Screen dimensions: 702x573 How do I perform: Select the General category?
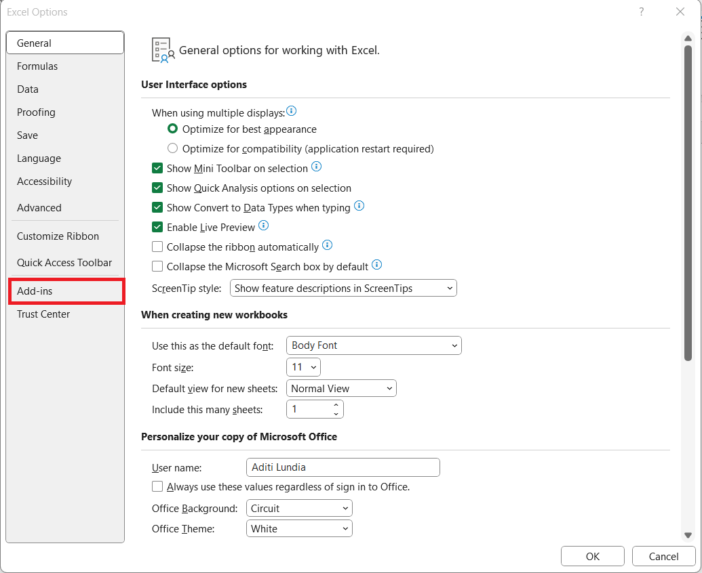(65, 43)
